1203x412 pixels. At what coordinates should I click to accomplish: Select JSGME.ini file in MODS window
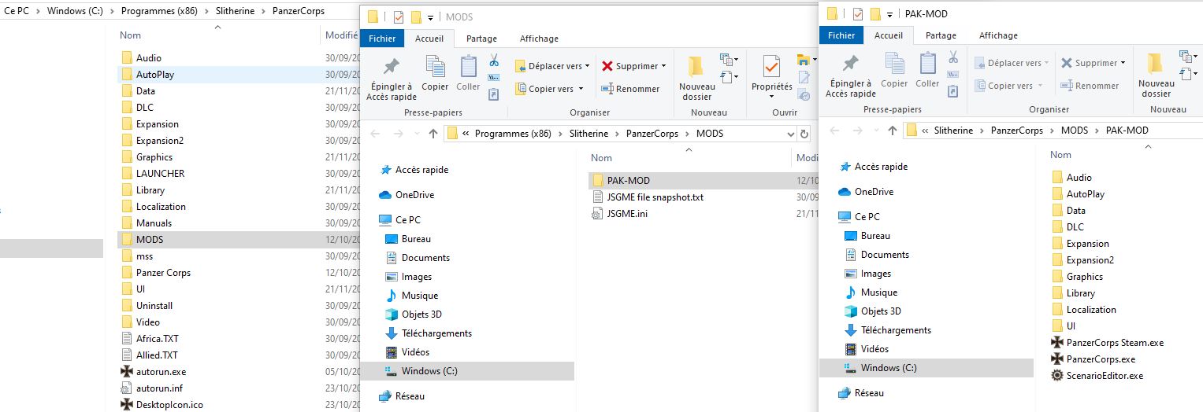tap(619, 214)
